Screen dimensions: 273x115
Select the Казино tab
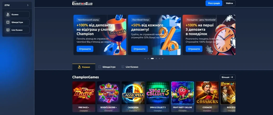point(84,67)
